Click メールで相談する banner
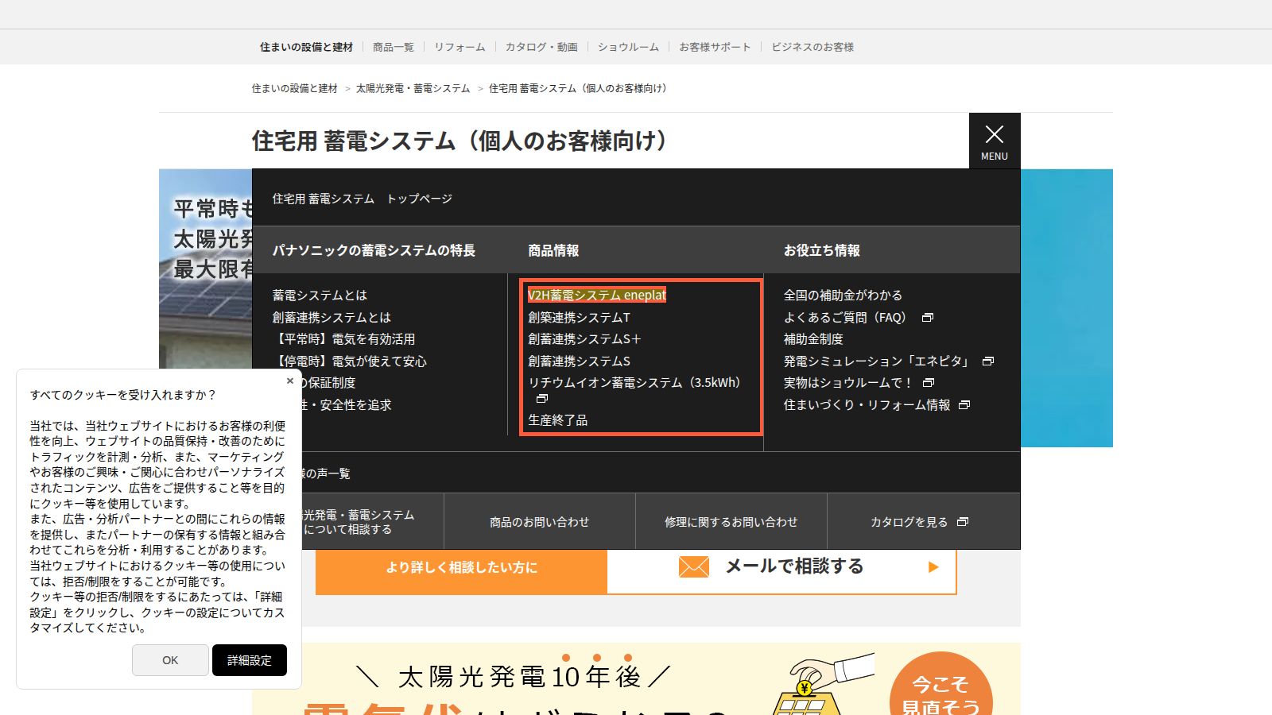This screenshot has height=715, width=1272. pyautogui.click(x=781, y=567)
